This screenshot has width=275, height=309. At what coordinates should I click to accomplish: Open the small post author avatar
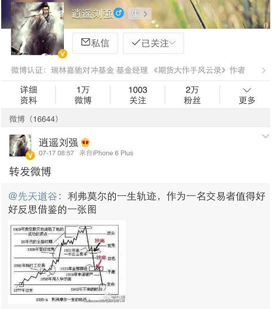20,146
